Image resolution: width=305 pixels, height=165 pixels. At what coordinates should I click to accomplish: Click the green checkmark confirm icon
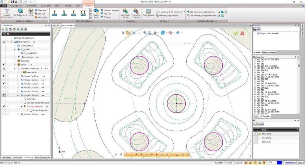pyautogui.click(x=236, y=33)
